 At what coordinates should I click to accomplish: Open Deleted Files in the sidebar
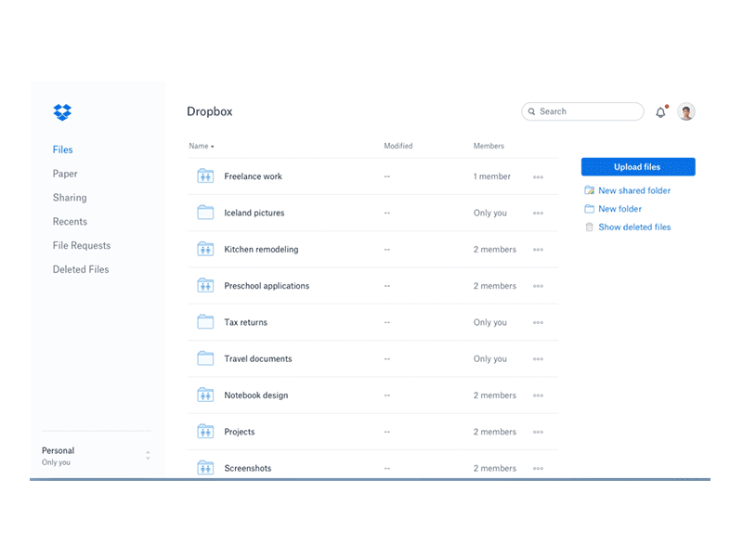point(81,269)
